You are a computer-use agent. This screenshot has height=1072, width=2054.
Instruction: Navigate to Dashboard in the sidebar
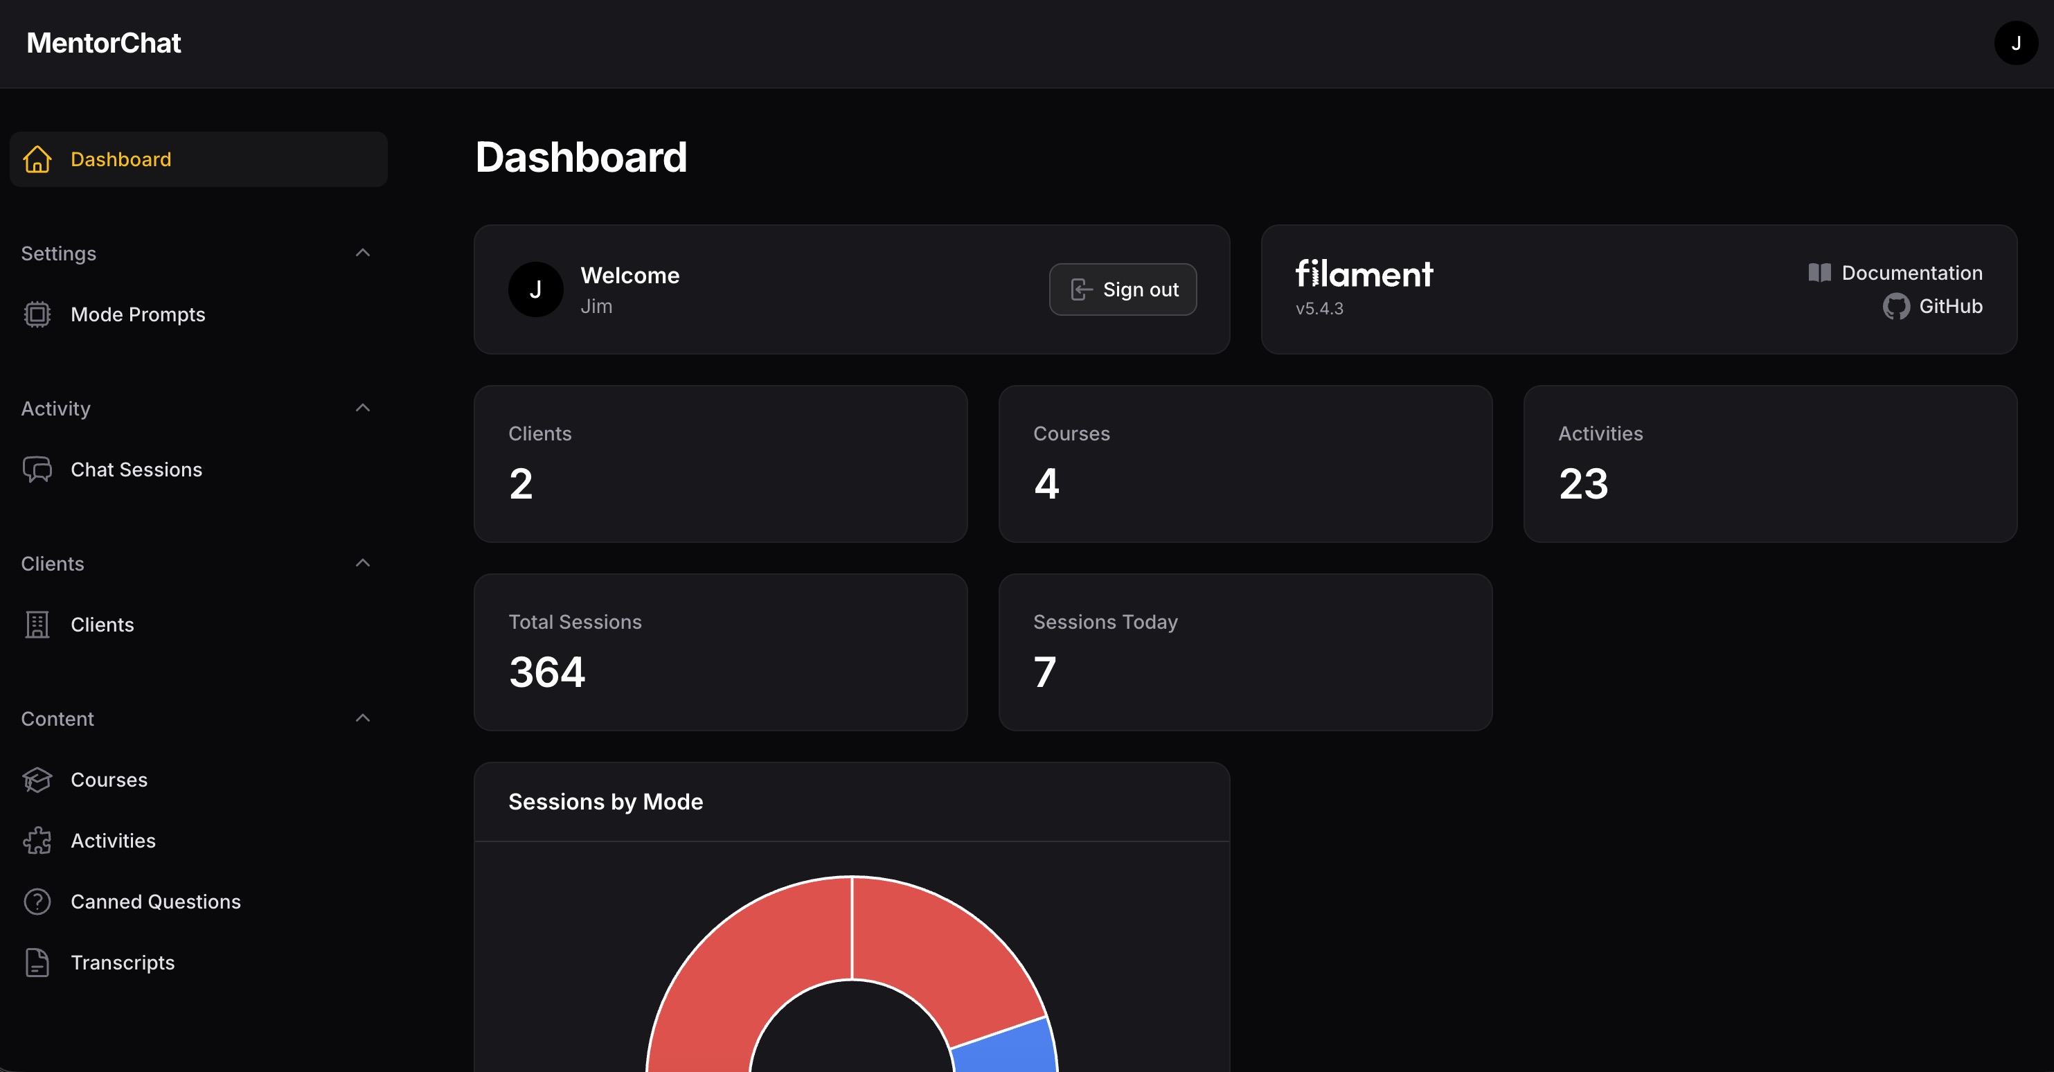[x=120, y=159]
